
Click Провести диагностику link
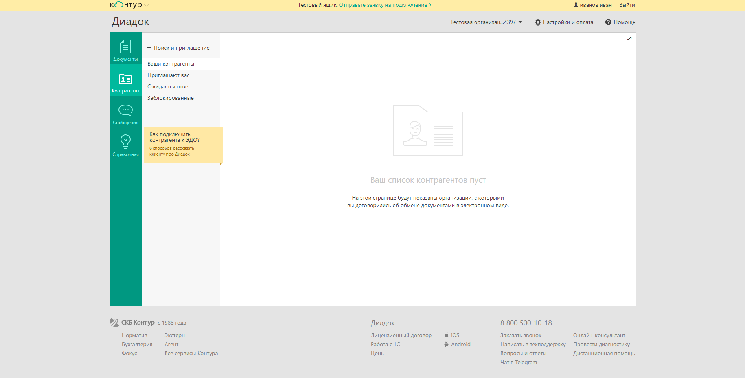pos(602,344)
